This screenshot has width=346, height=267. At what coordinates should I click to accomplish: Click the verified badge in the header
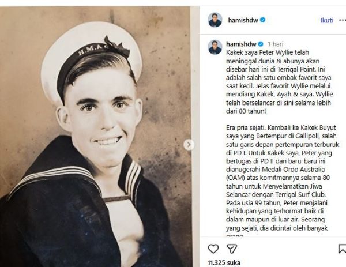coord(262,20)
